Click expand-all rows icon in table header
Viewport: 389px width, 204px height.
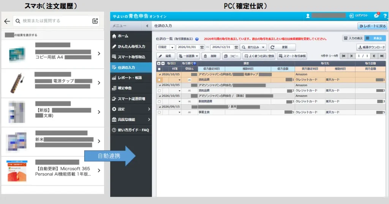click(x=159, y=63)
